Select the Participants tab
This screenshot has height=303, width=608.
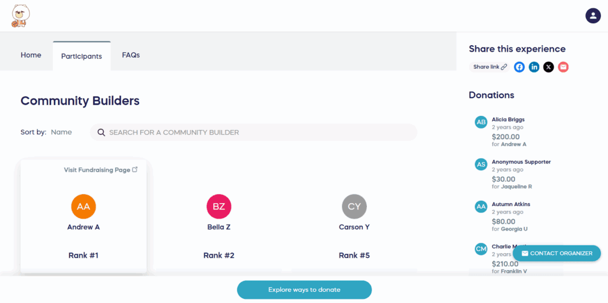81,56
